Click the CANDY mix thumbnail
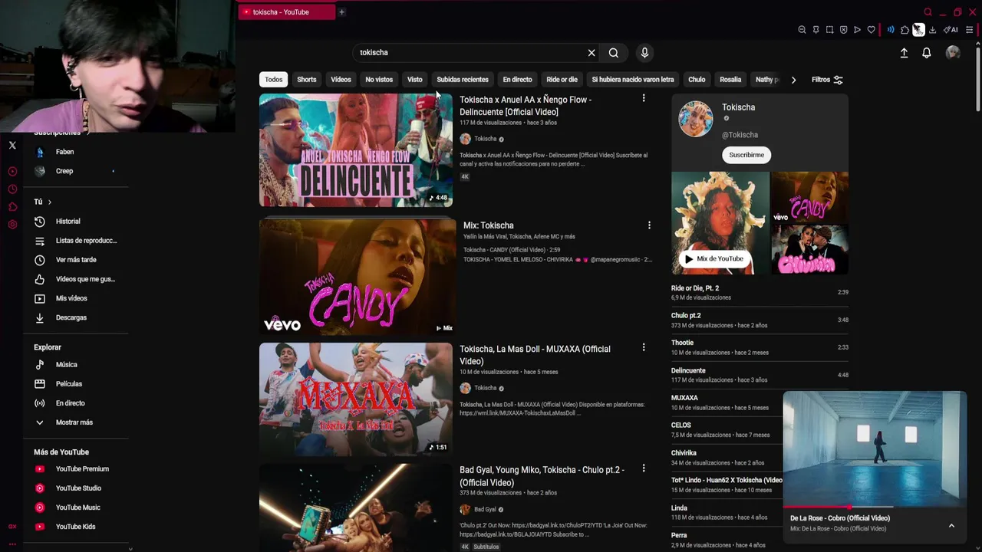Screen dimensions: 982x552 [358, 277]
